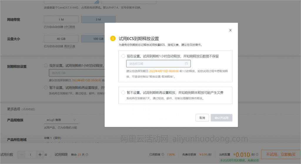Collapse the 更多选项 section
Image resolution: width=301 pixels, height=164 pixels.
tap(29, 109)
